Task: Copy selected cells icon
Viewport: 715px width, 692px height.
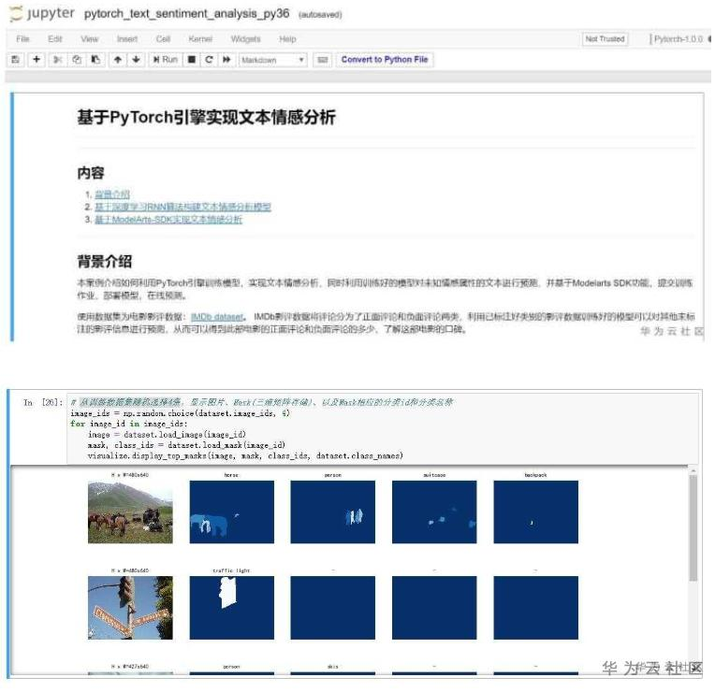Action: (x=77, y=60)
